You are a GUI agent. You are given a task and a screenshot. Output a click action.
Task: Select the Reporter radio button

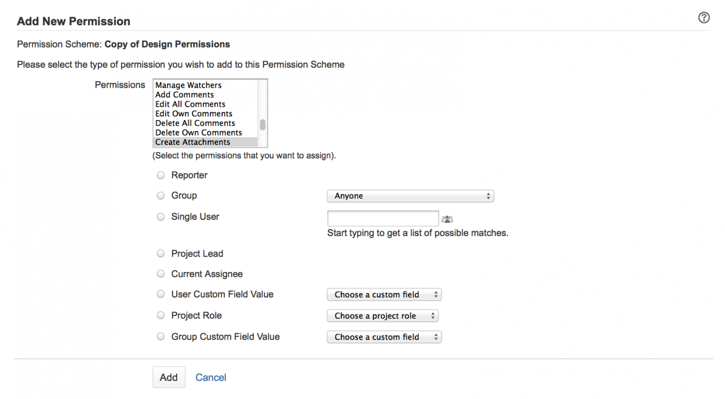161,175
